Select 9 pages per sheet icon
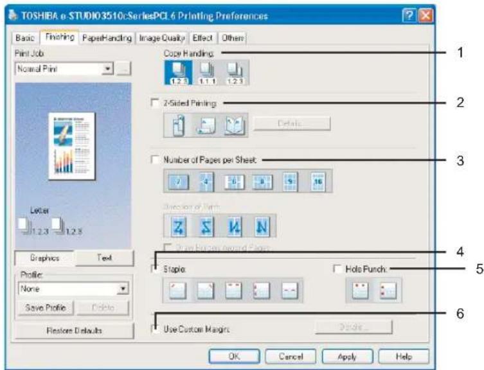Viewport: 484px width, 370px height. [289, 181]
